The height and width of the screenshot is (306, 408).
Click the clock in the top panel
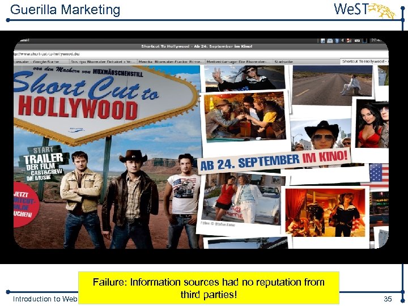[x=376, y=40]
